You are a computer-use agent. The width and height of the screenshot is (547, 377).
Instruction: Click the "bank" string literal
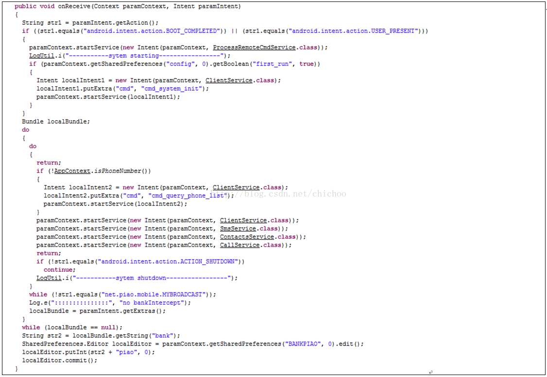(x=163, y=336)
